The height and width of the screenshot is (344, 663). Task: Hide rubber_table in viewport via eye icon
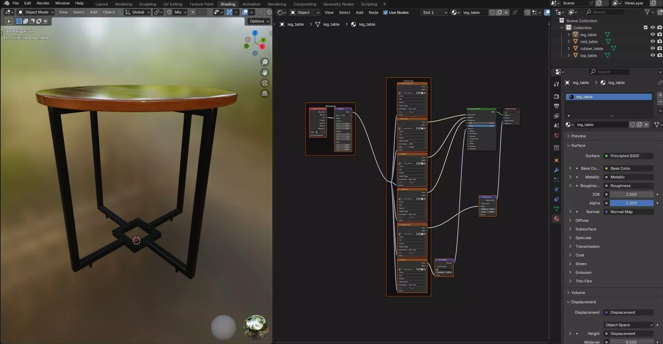[653, 48]
